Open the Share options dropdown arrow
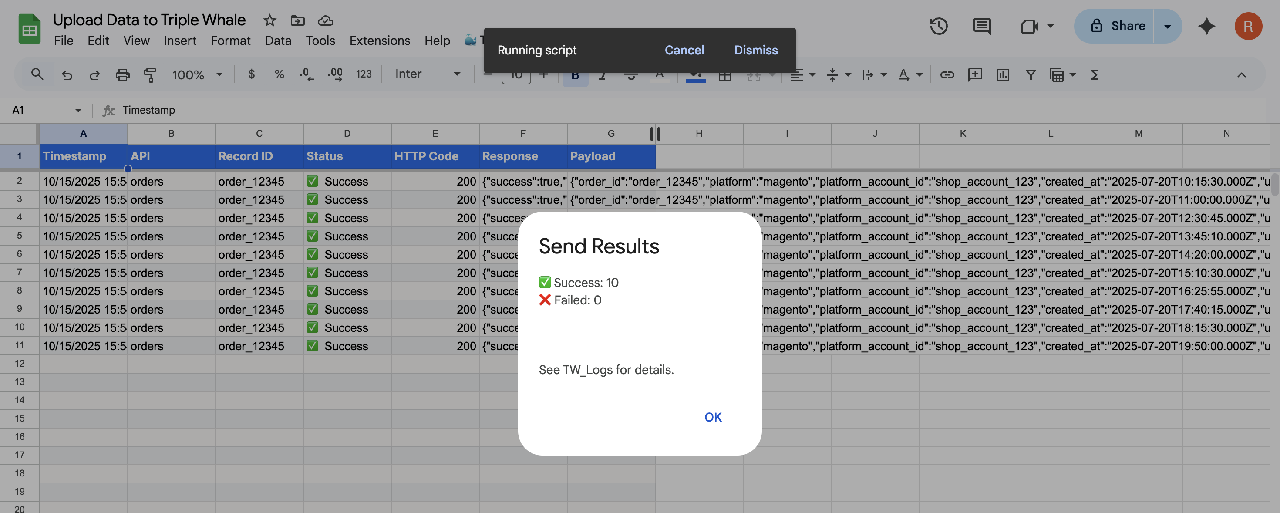The width and height of the screenshot is (1280, 513). point(1167,26)
